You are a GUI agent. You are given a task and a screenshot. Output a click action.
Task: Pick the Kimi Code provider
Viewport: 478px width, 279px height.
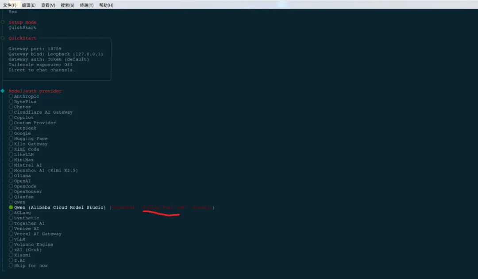pyautogui.click(x=24, y=149)
